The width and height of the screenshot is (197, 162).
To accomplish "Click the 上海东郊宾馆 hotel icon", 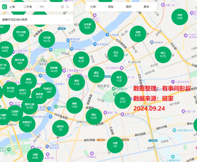I will (x=173, y=82).
